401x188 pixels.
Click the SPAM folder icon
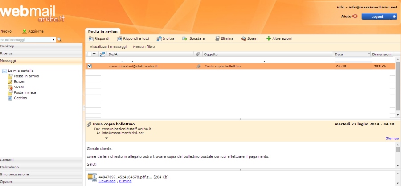coord(10,87)
